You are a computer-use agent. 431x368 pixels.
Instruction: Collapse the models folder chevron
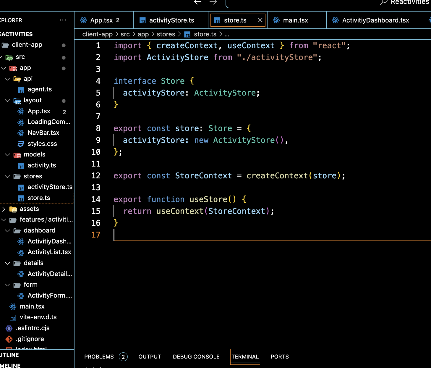8,155
